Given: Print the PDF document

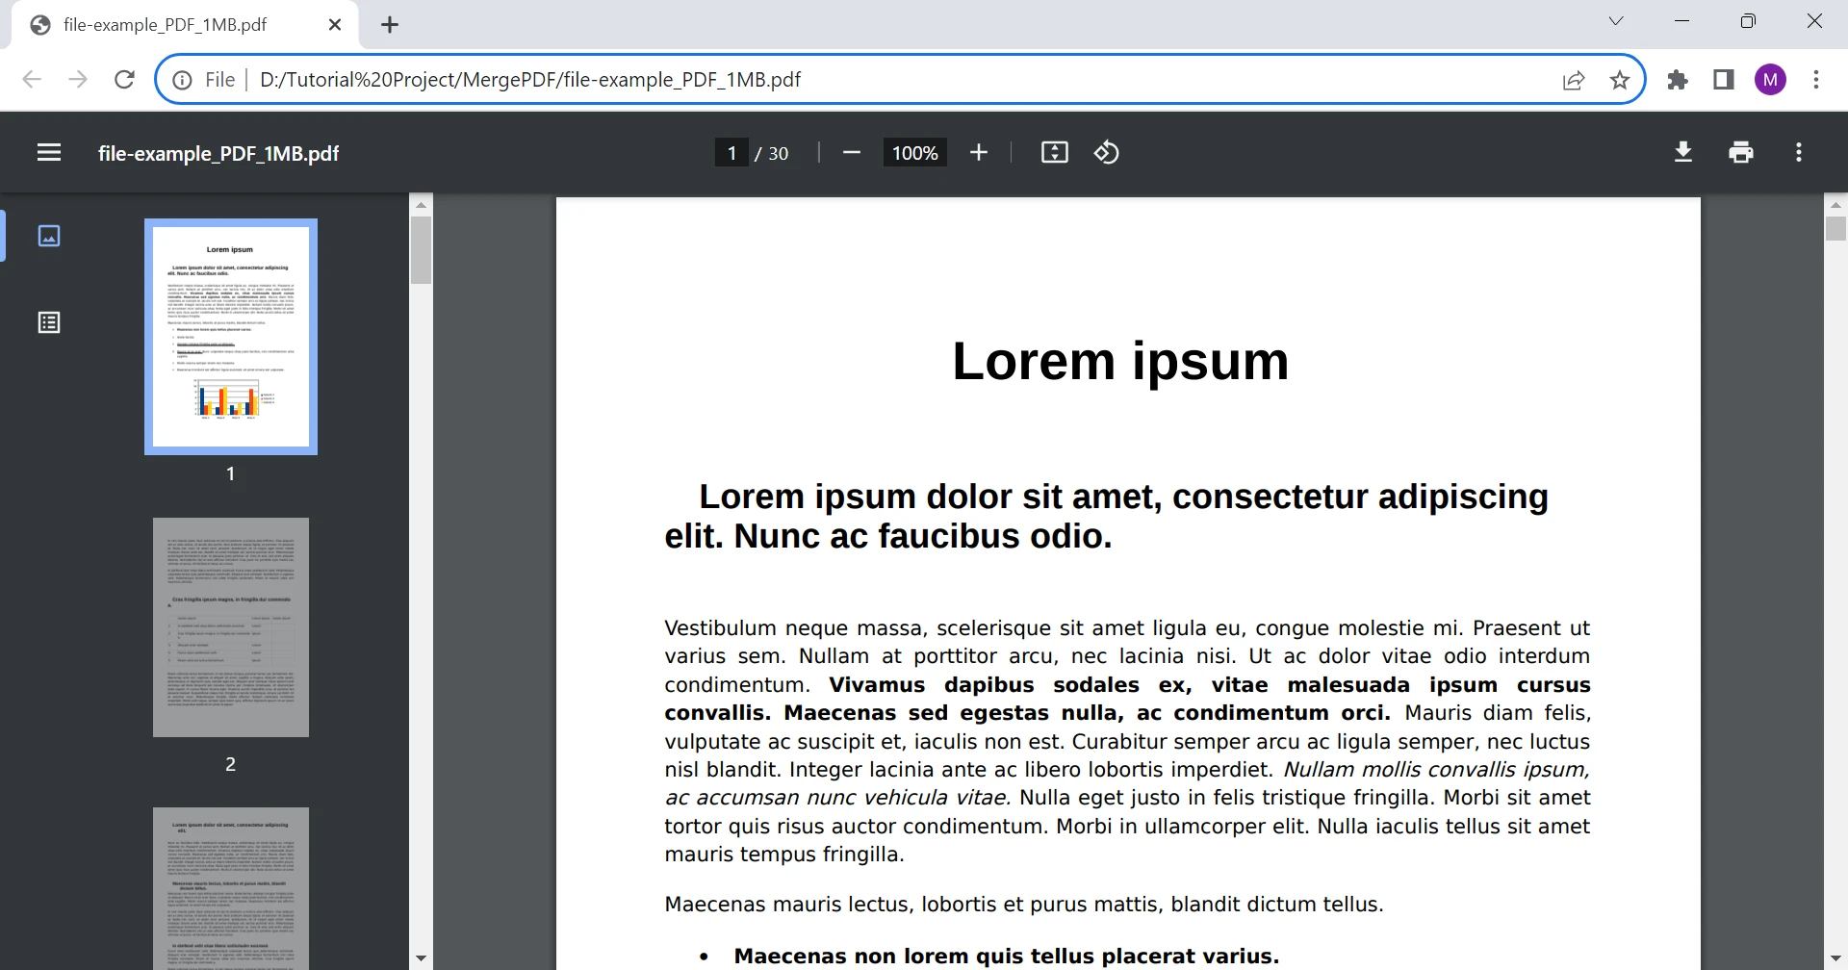Looking at the screenshot, I should pos(1740,153).
